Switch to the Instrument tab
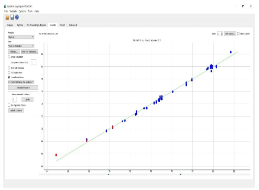 click(x=73, y=25)
